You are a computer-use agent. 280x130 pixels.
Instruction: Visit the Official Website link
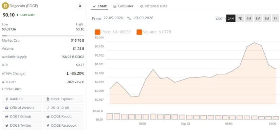click(22, 108)
